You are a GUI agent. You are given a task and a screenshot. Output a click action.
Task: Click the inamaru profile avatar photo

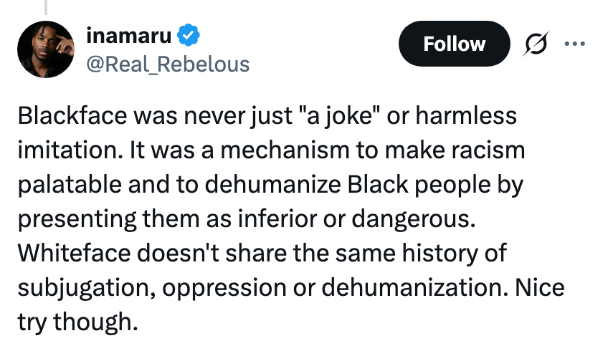coord(45,49)
